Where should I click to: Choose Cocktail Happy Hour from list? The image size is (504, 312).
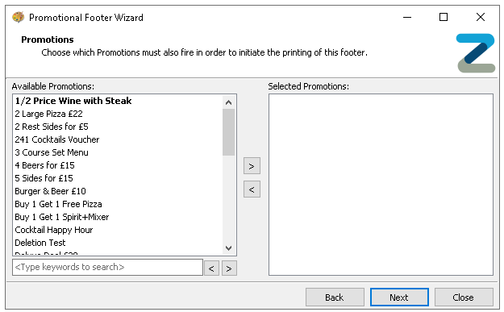(54, 230)
